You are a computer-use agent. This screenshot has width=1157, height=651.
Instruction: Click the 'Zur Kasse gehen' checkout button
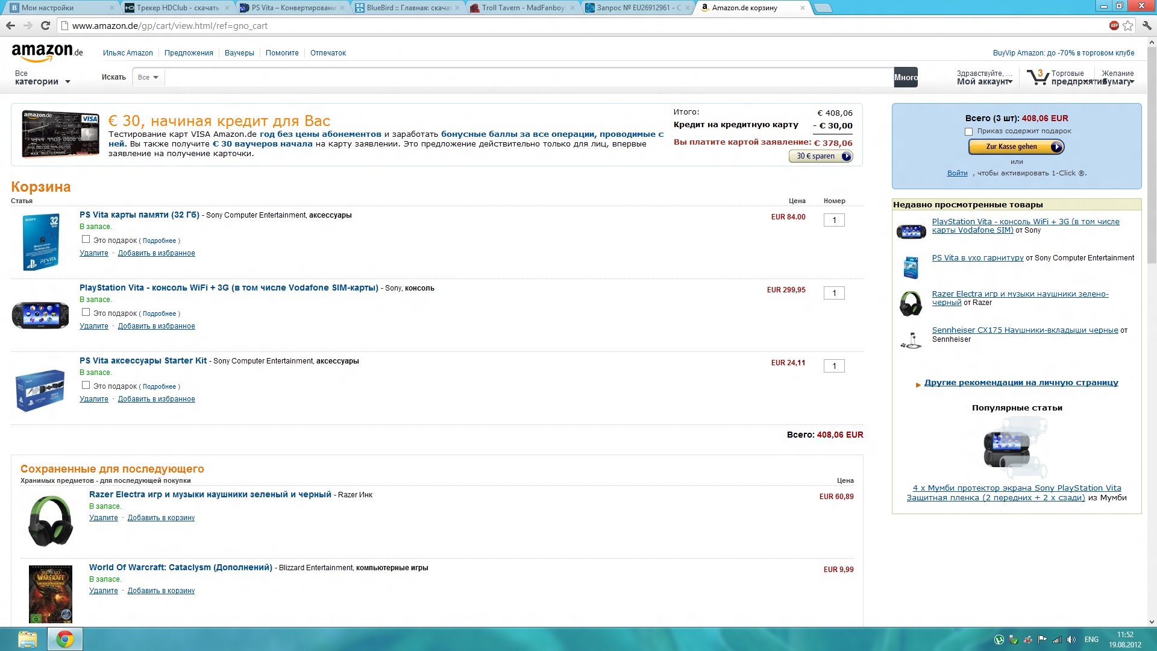pos(1016,146)
